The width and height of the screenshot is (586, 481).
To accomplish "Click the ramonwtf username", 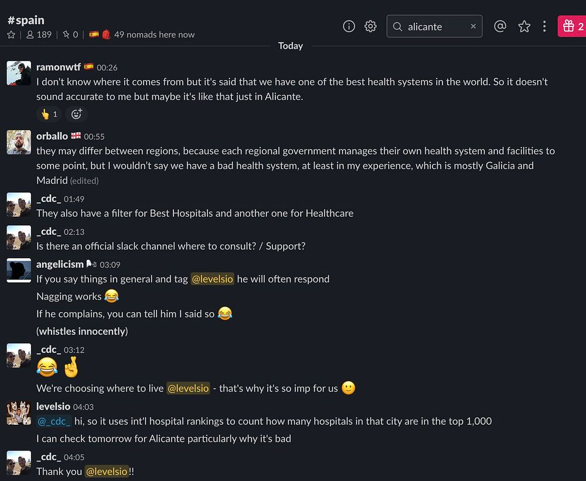I will coord(58,67).
